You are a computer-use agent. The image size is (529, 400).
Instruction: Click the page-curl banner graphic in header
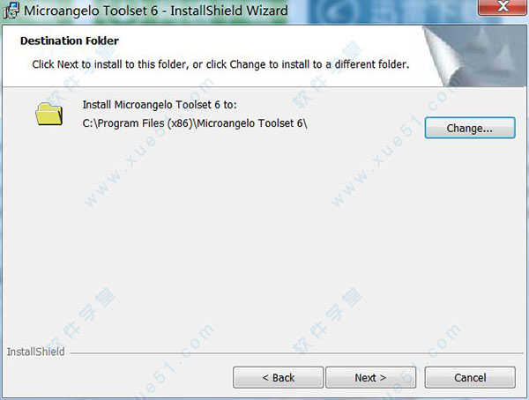coord(474,56)
